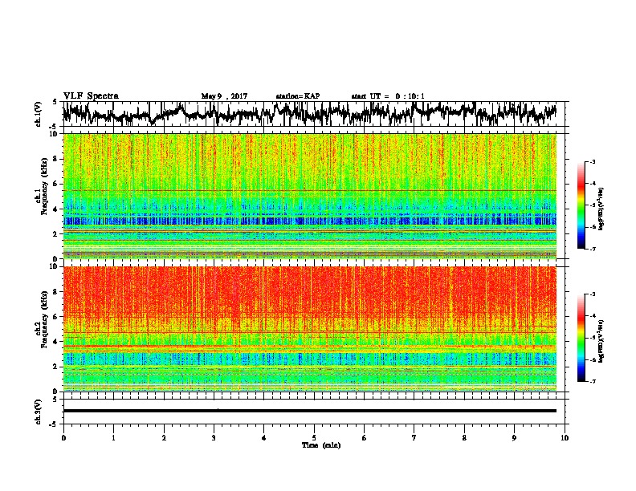Click the "-5" tick on ch.3(V) axis

click(x=55, y=424)
